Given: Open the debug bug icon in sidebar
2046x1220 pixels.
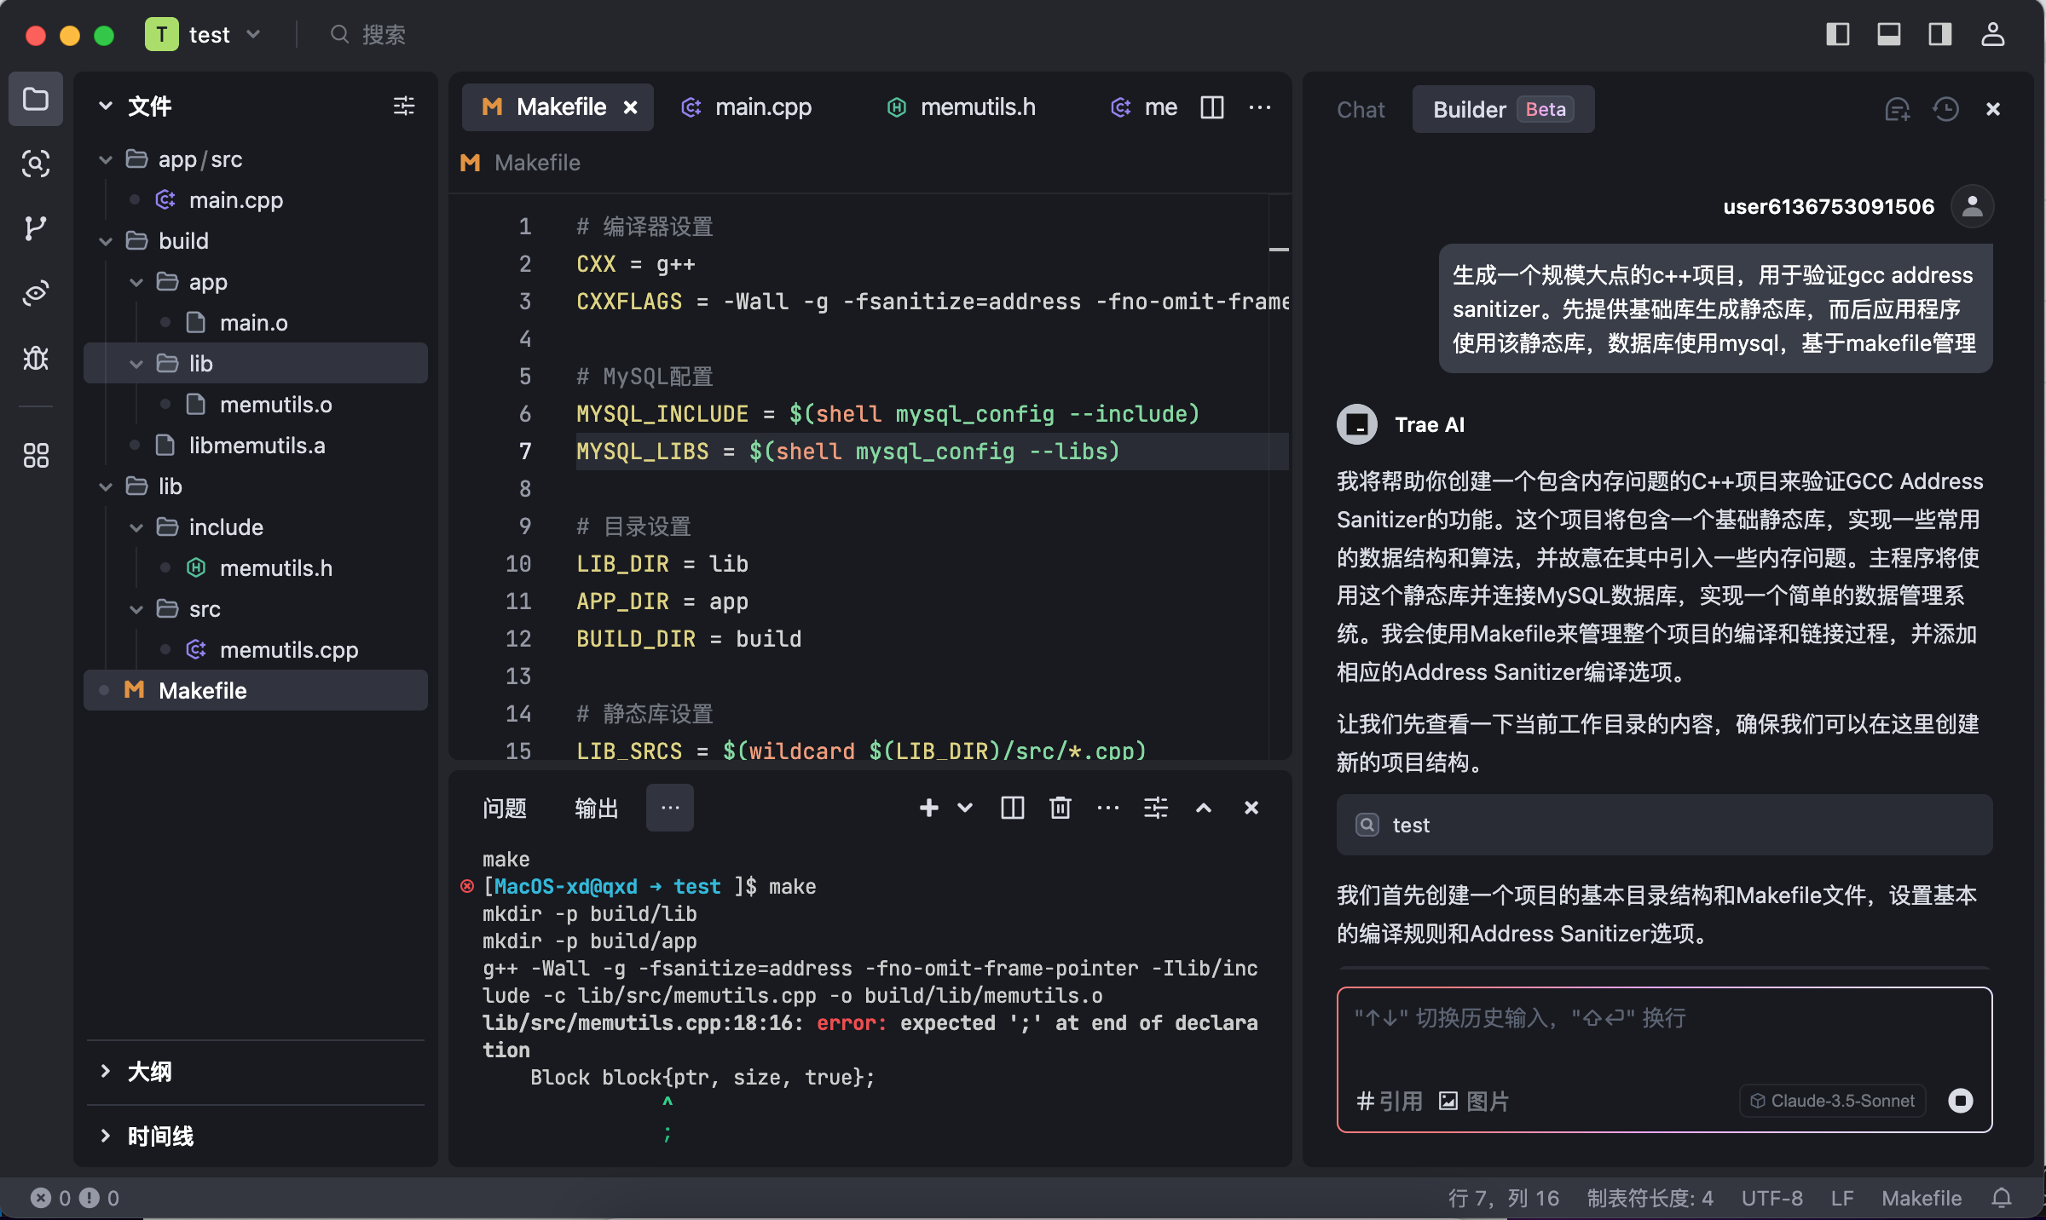Looking at the screenshot, I should (36, 358).
